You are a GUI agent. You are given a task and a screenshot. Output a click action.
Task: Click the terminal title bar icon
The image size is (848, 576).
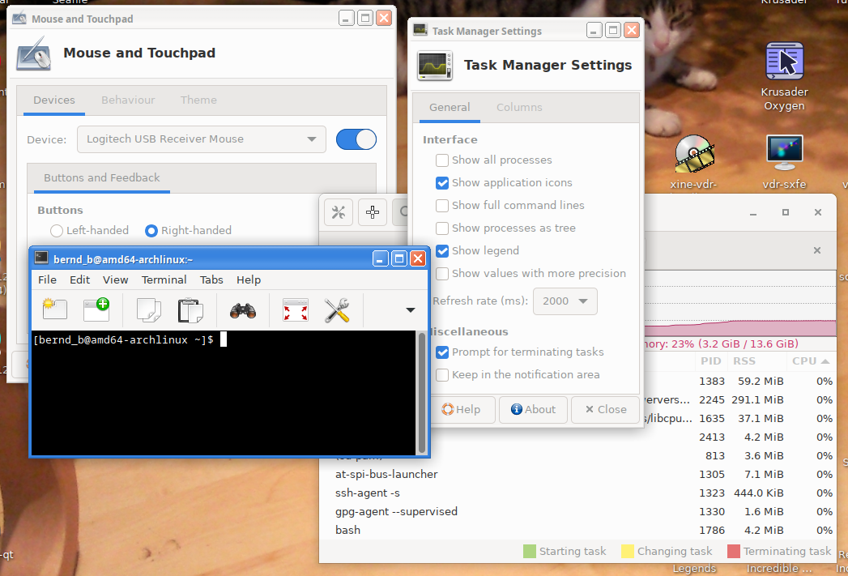[x=41, y=258]
